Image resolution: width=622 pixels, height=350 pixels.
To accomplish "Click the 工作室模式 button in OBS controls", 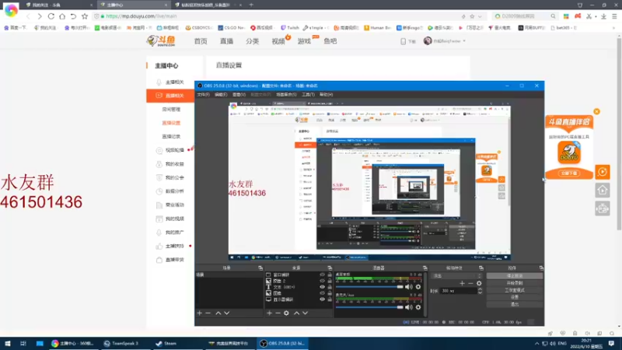I will [x=515, y=290].
